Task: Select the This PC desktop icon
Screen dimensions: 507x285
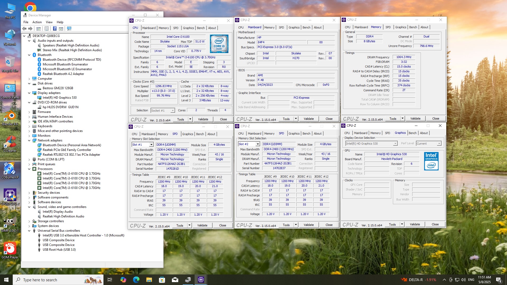Action: click(x=10, y=11)
